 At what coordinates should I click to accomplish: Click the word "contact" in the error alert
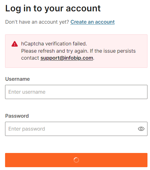[x=30, y=58]
